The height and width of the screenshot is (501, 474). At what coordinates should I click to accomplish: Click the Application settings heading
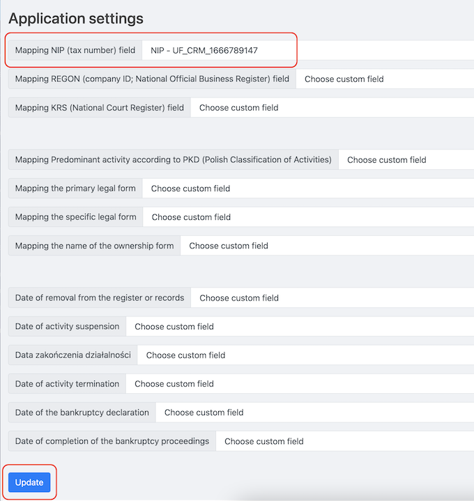click(x=76, y=19)
